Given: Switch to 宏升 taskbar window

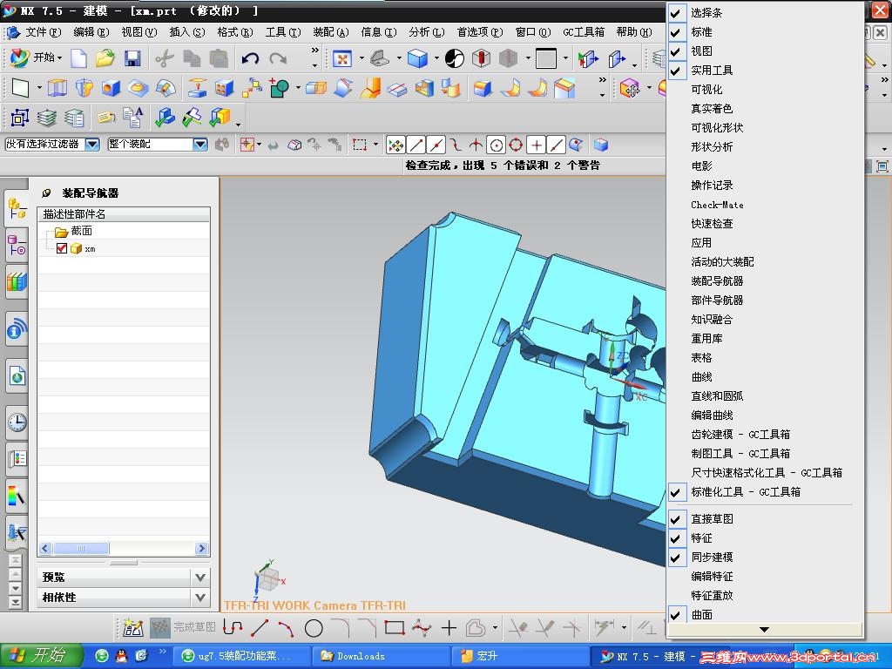Looking at the screenshot, I should 520,656.
